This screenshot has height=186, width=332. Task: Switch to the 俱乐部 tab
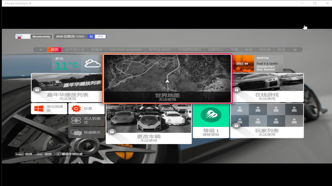[x=265, y=50]
